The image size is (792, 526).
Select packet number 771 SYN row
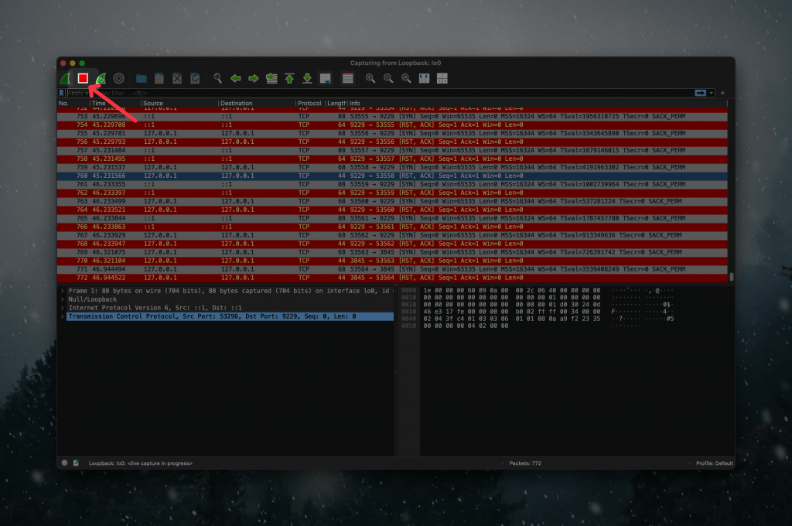(x=392, y=269)
